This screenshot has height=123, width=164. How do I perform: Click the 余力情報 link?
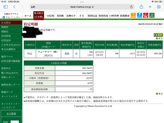pyautogui.click(x=11, y=114)
